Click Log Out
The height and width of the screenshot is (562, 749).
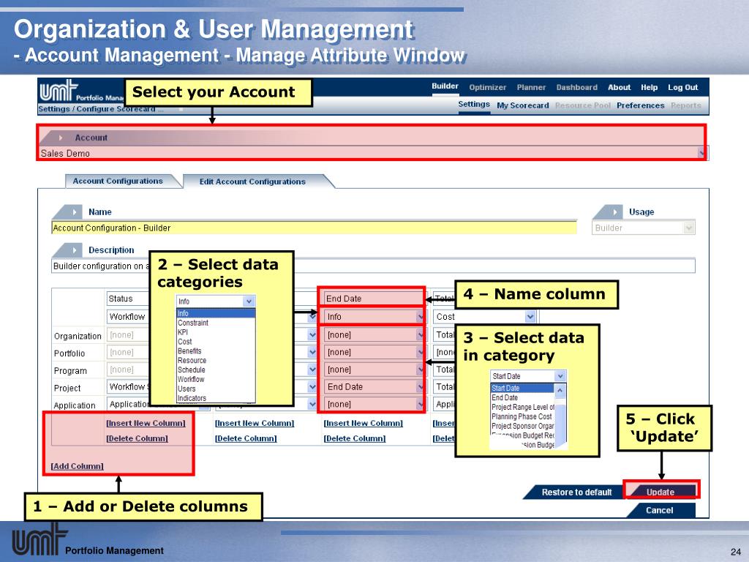[682, 88]
